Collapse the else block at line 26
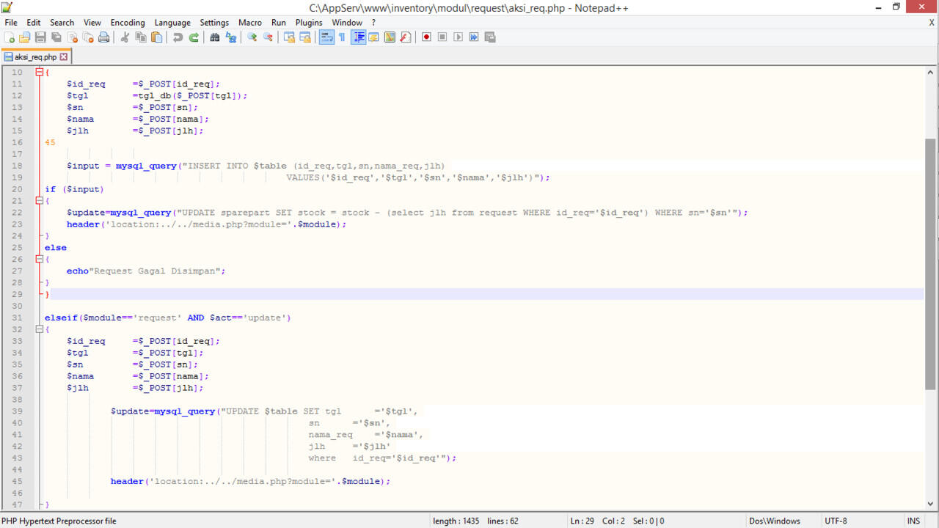939x528 pixels. pos(38,260)
